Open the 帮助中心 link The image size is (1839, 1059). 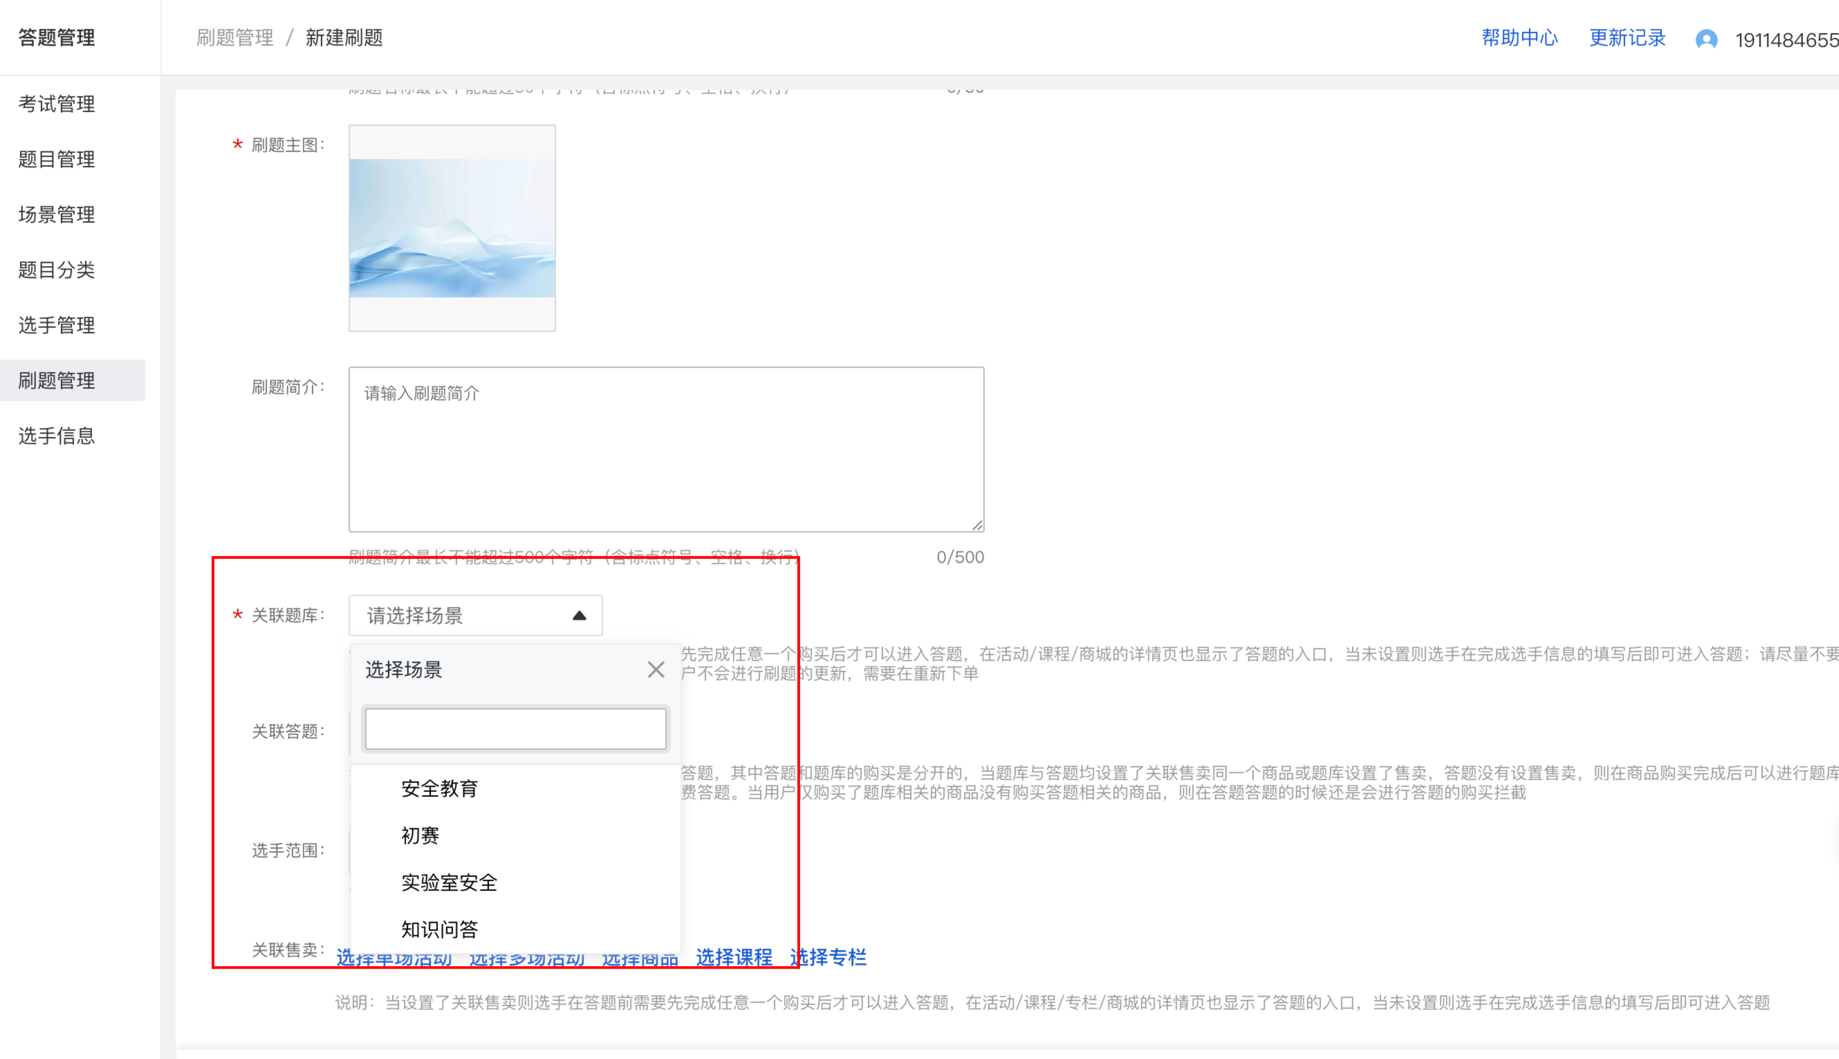tap(1520, 38)
